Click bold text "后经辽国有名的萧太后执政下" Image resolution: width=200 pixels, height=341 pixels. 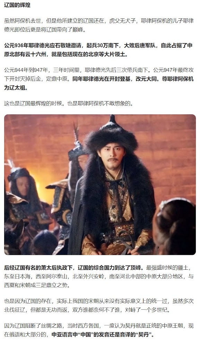coord(38,268)
